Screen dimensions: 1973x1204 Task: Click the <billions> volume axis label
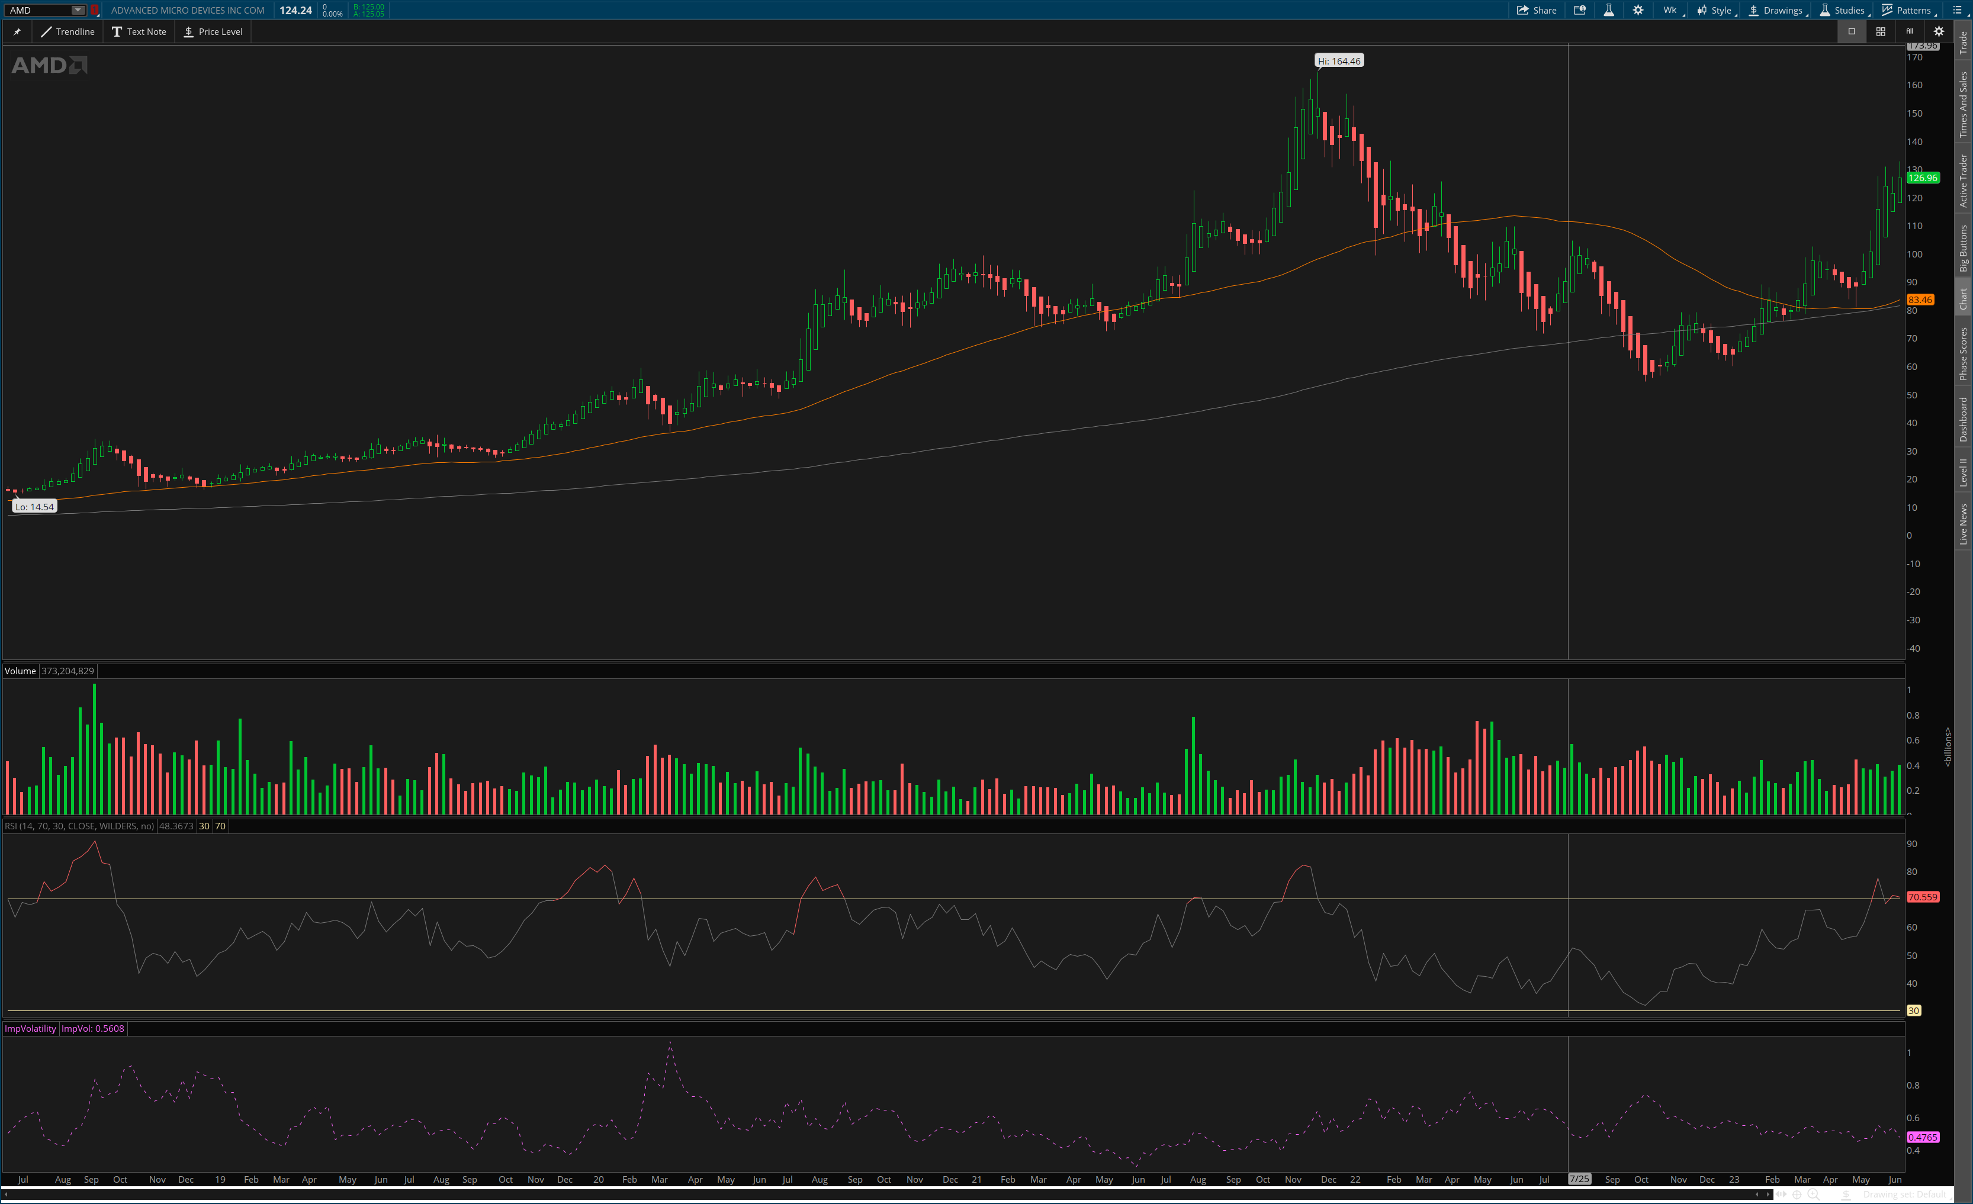(1948, 746)
